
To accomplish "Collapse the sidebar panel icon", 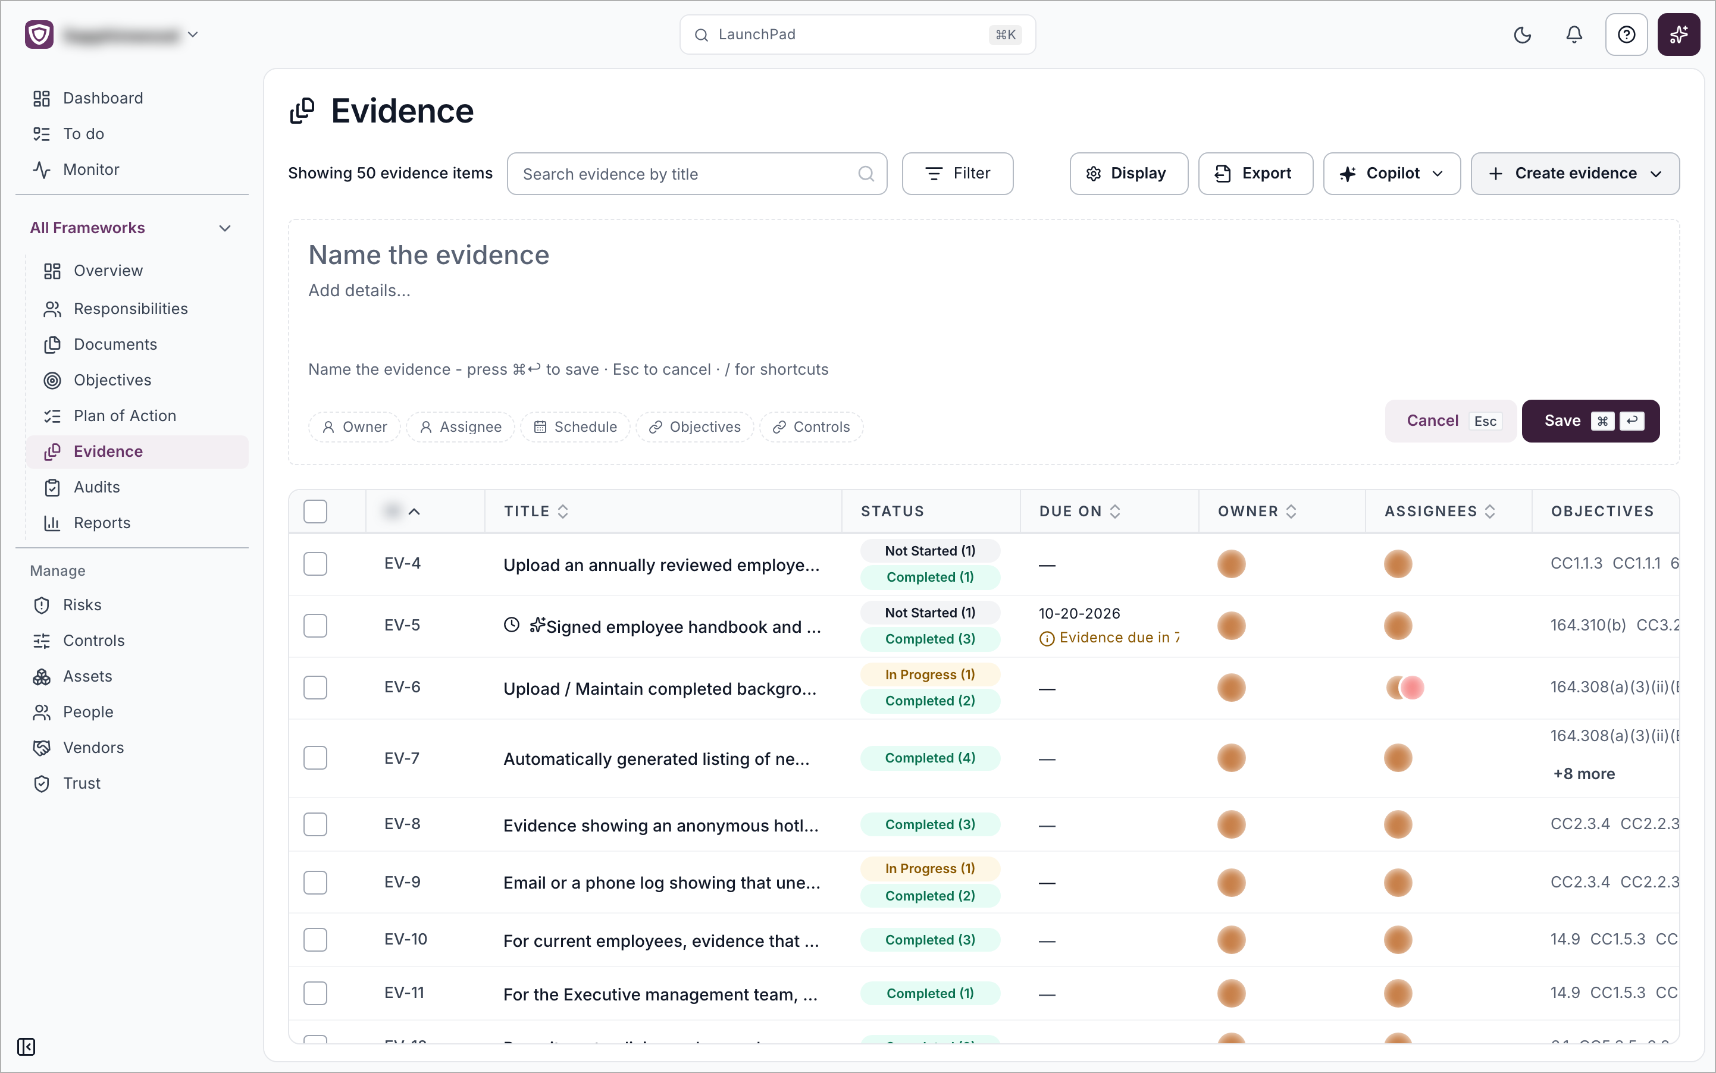I will pos(26,1047).
